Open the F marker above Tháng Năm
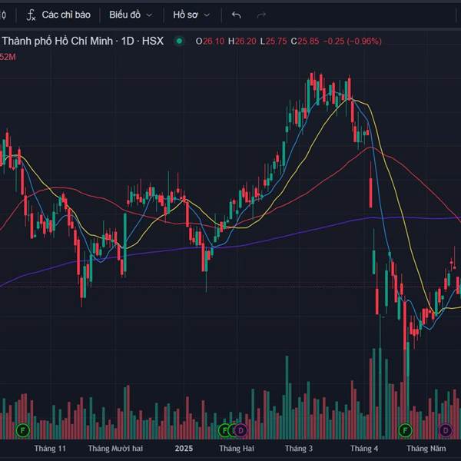Viewport: 461px width, 461px height. [405, 429]
